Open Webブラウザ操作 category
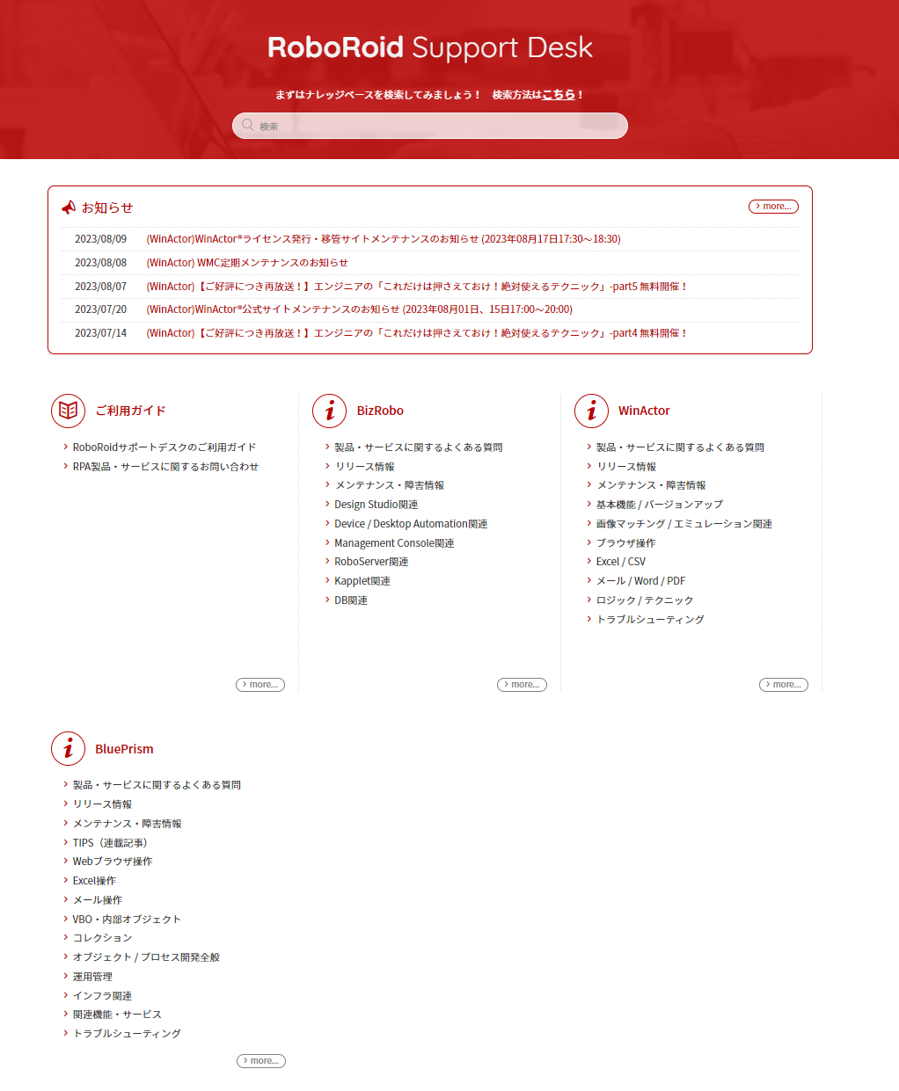 click(x=113, y=862)
